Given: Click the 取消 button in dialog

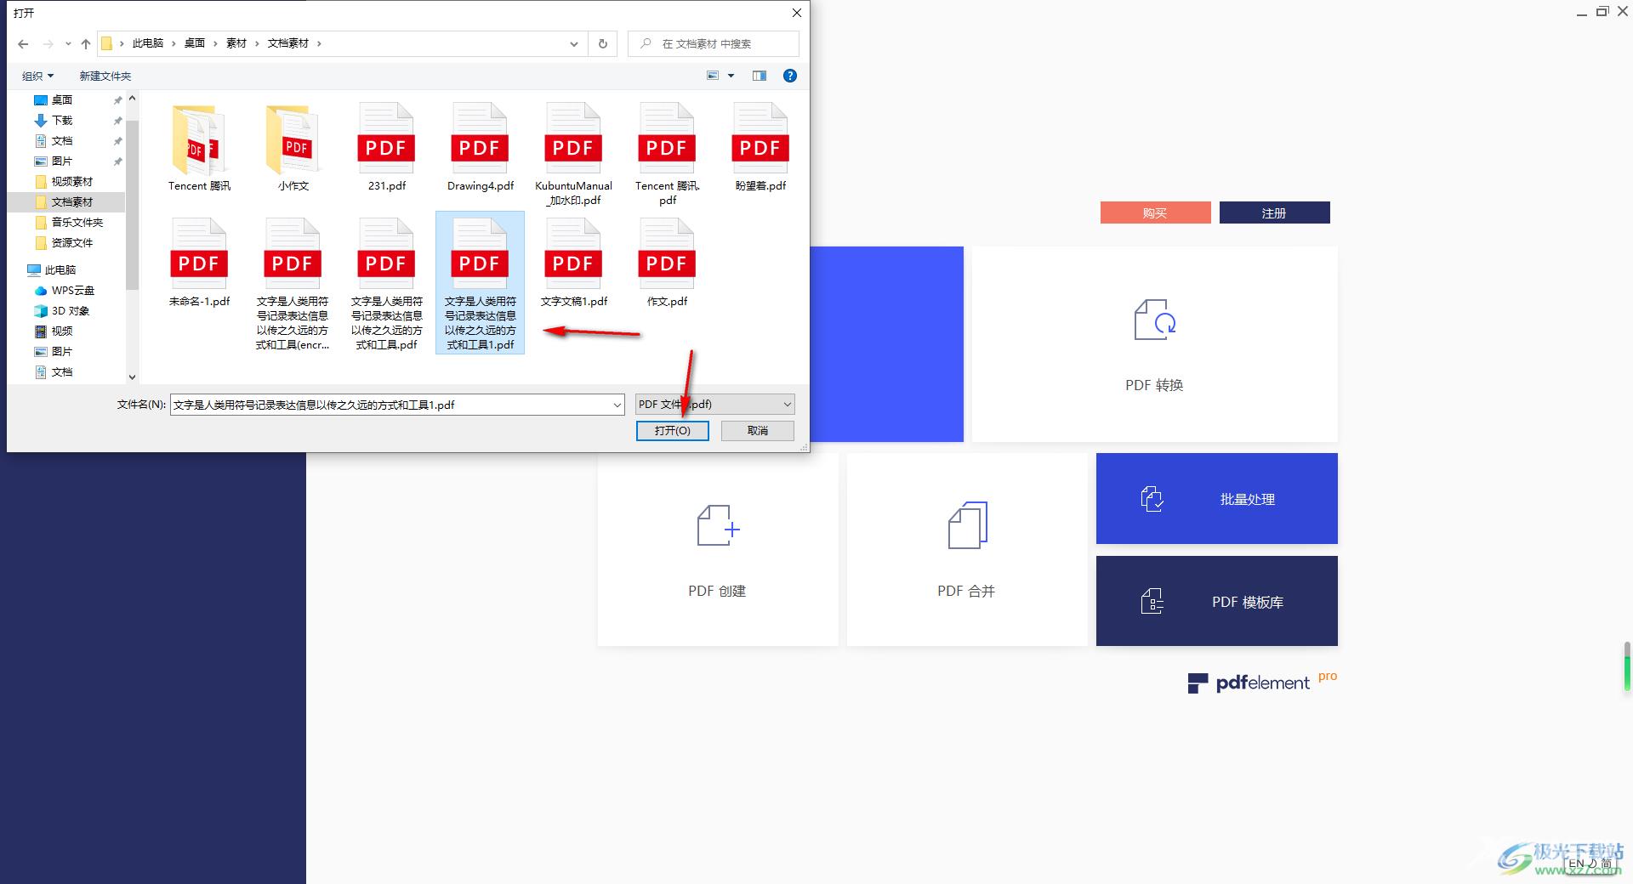Looking at the screenshot, I should pyautogui.click(x=758, y=431).
